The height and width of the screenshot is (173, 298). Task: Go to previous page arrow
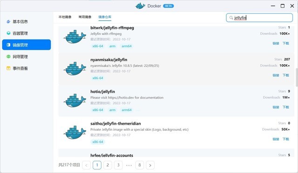pos(86,165)
